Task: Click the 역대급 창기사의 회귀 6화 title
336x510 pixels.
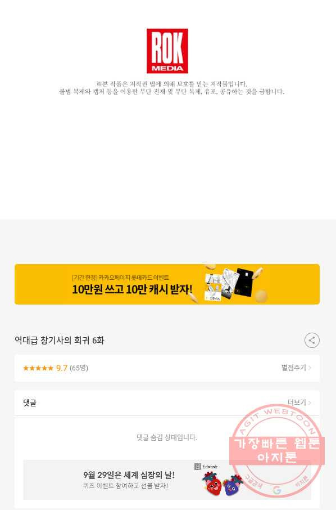Action: coord(60,341)
